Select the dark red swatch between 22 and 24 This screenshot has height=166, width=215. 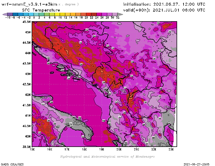94,14
